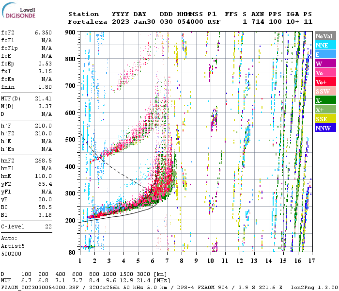Click the MUF 6.7 value for 100 km
The height and width of the screenshot is (291, 339).
26,280
